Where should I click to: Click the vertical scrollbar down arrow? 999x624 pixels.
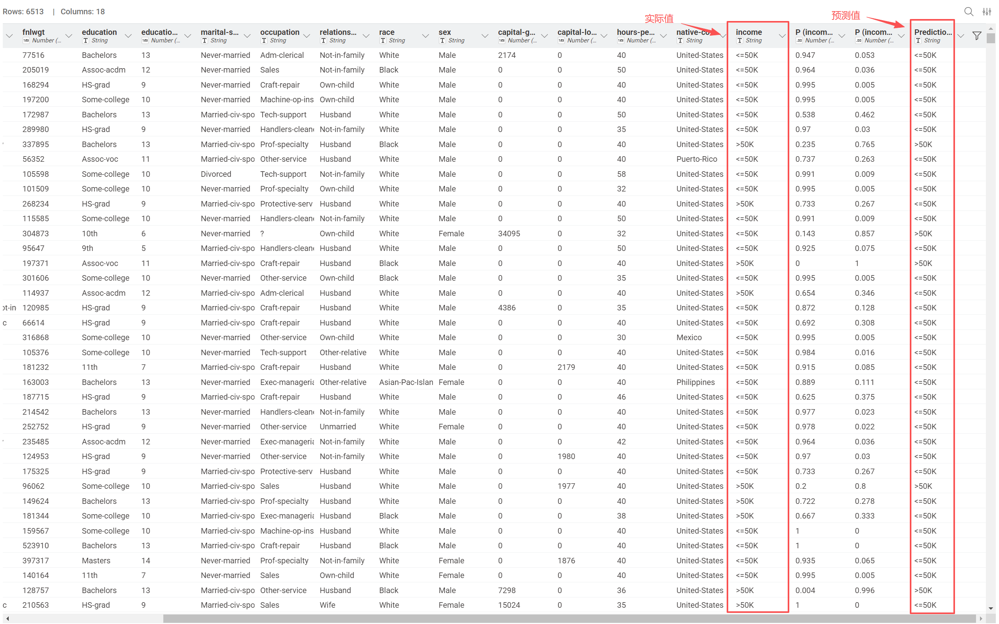pos(991,608)
